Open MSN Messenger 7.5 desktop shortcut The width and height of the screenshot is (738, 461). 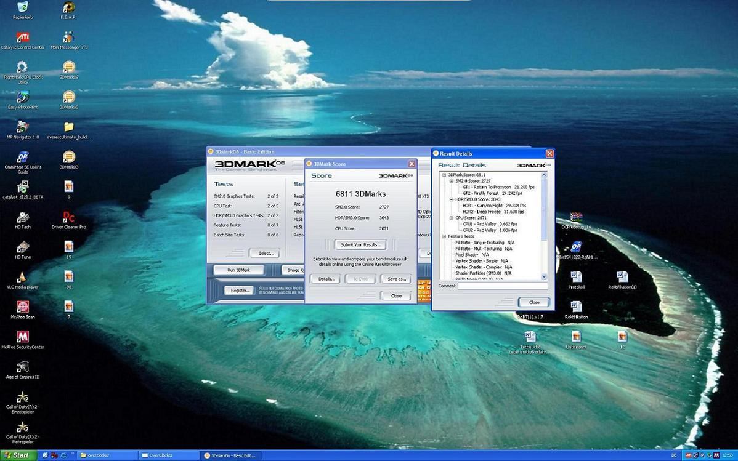coord(69,40)
